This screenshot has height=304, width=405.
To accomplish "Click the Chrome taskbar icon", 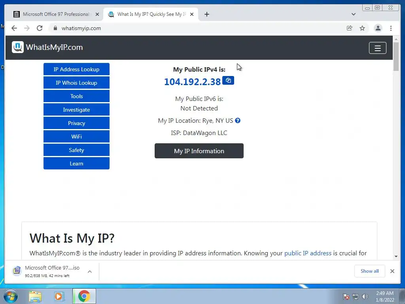I will [x=84, y=296].
